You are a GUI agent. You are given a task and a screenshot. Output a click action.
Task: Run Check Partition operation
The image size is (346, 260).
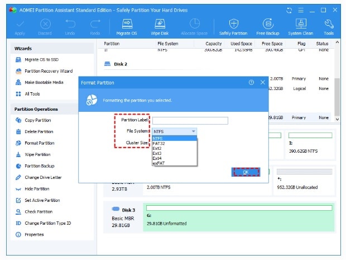[x=34, y=212]
